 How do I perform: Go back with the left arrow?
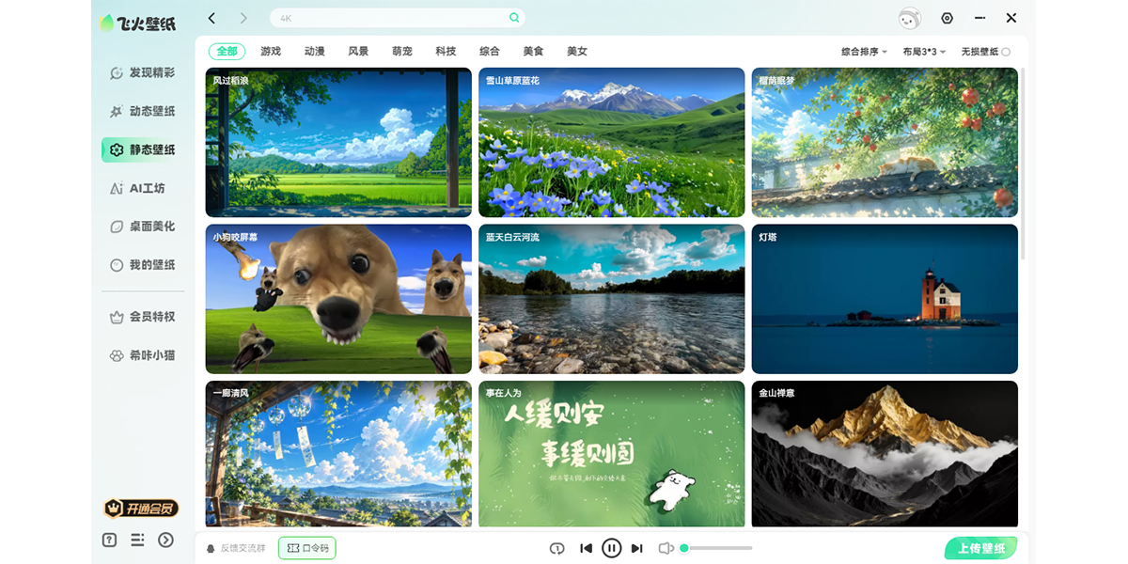tap(212, 18)
